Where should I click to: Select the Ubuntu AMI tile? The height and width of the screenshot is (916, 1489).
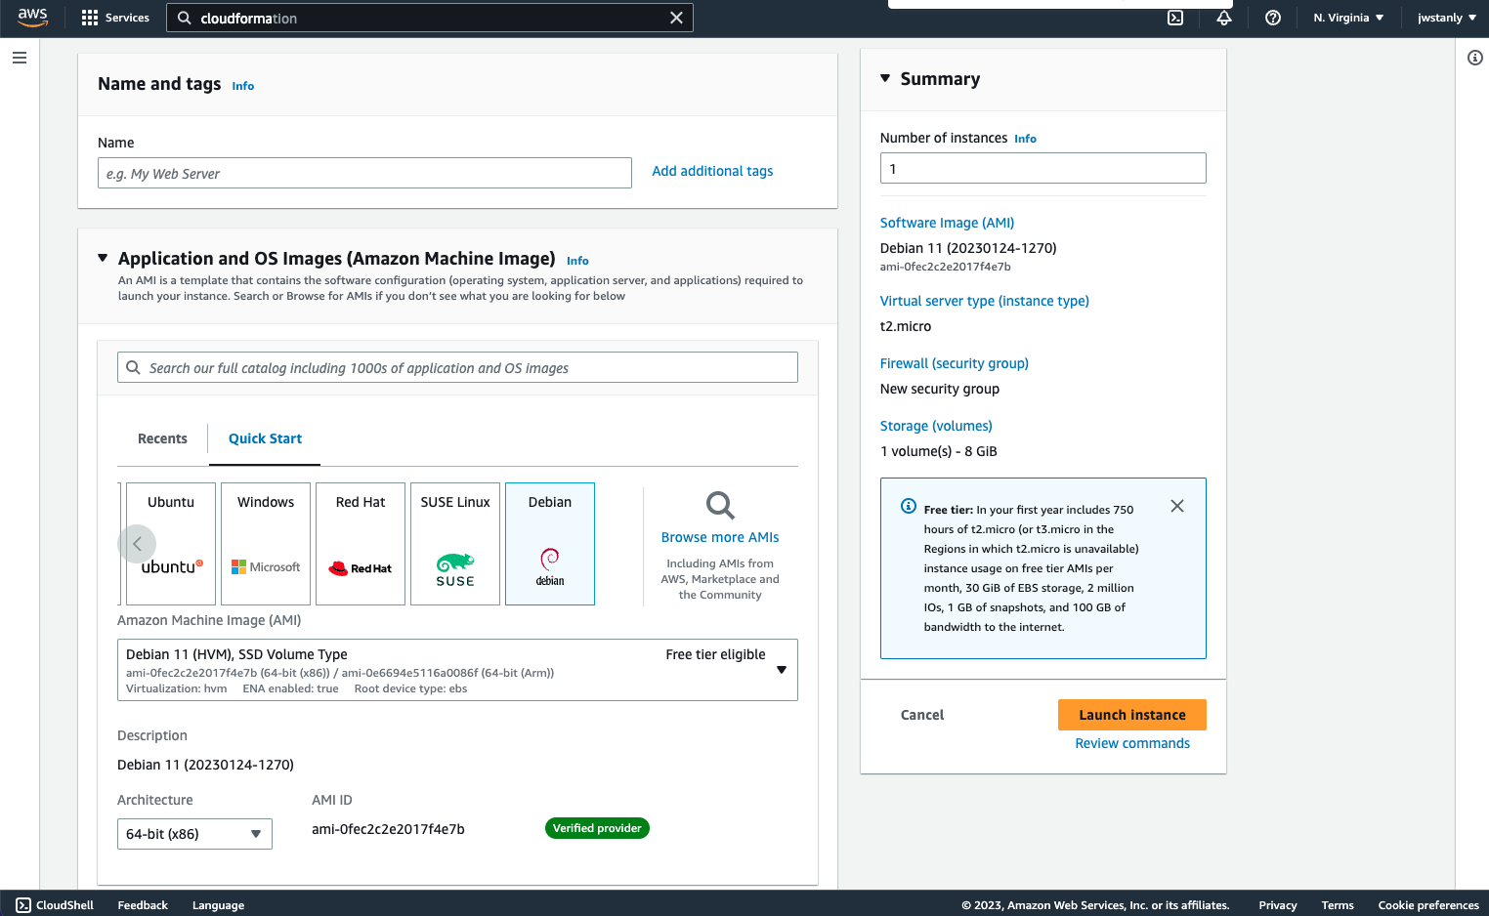(171, 544)
